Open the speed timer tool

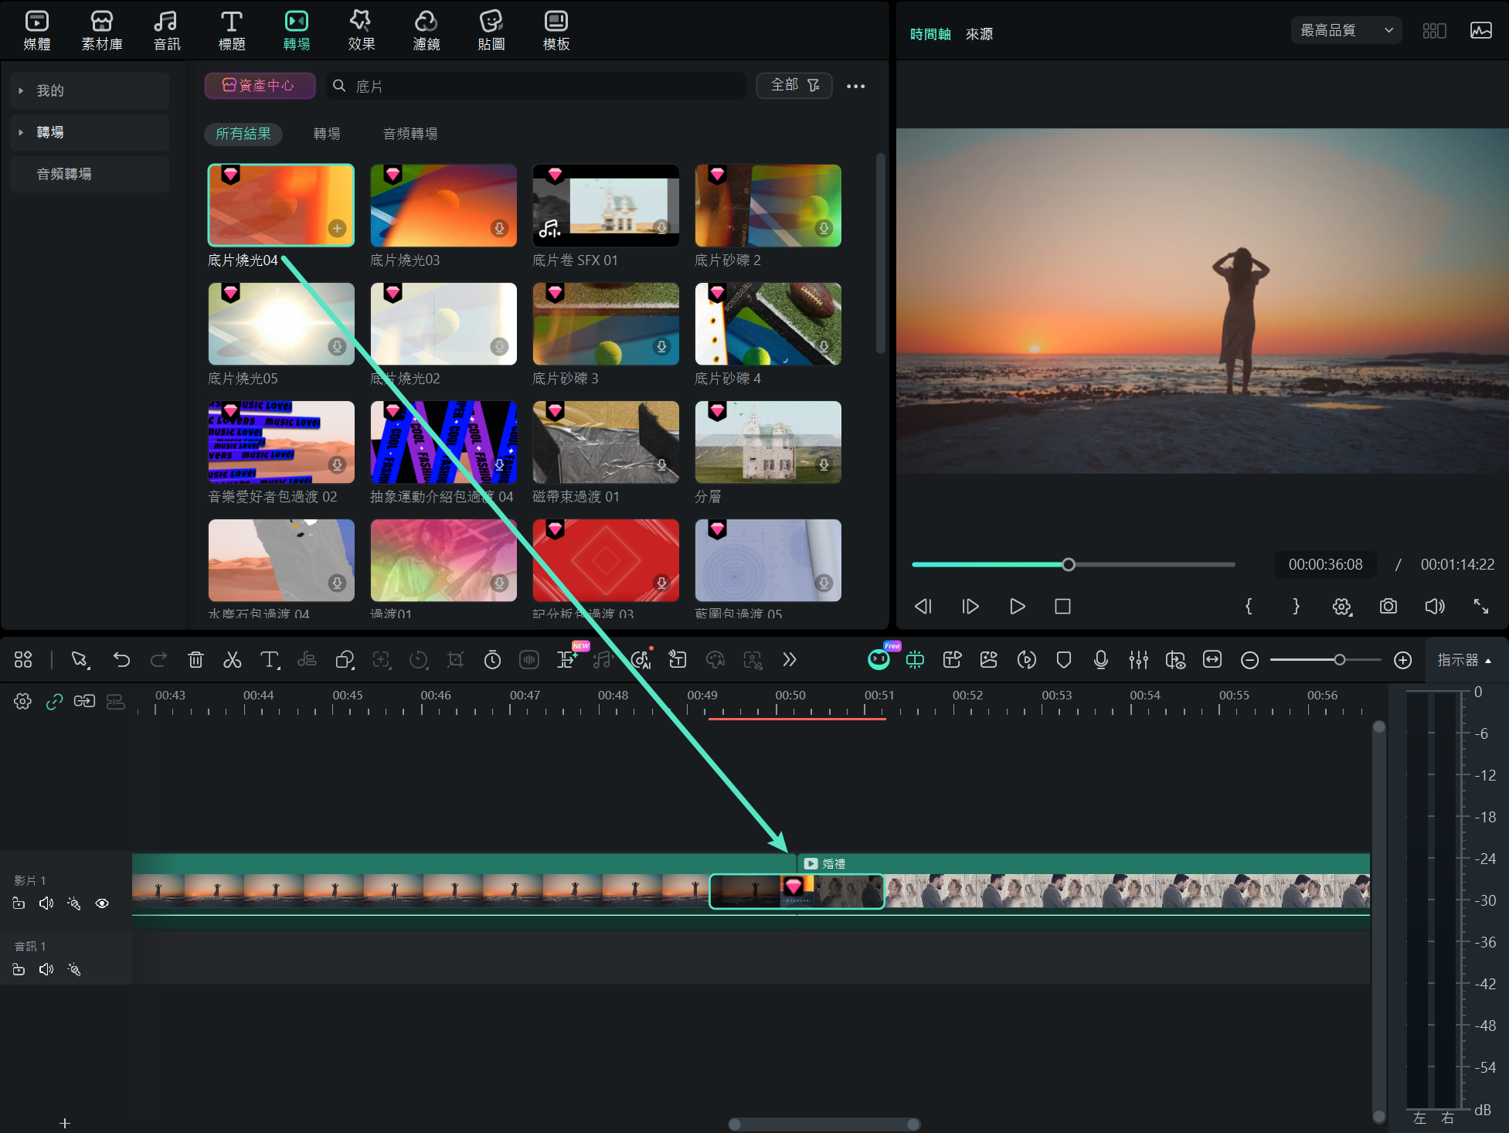(492, 660)
